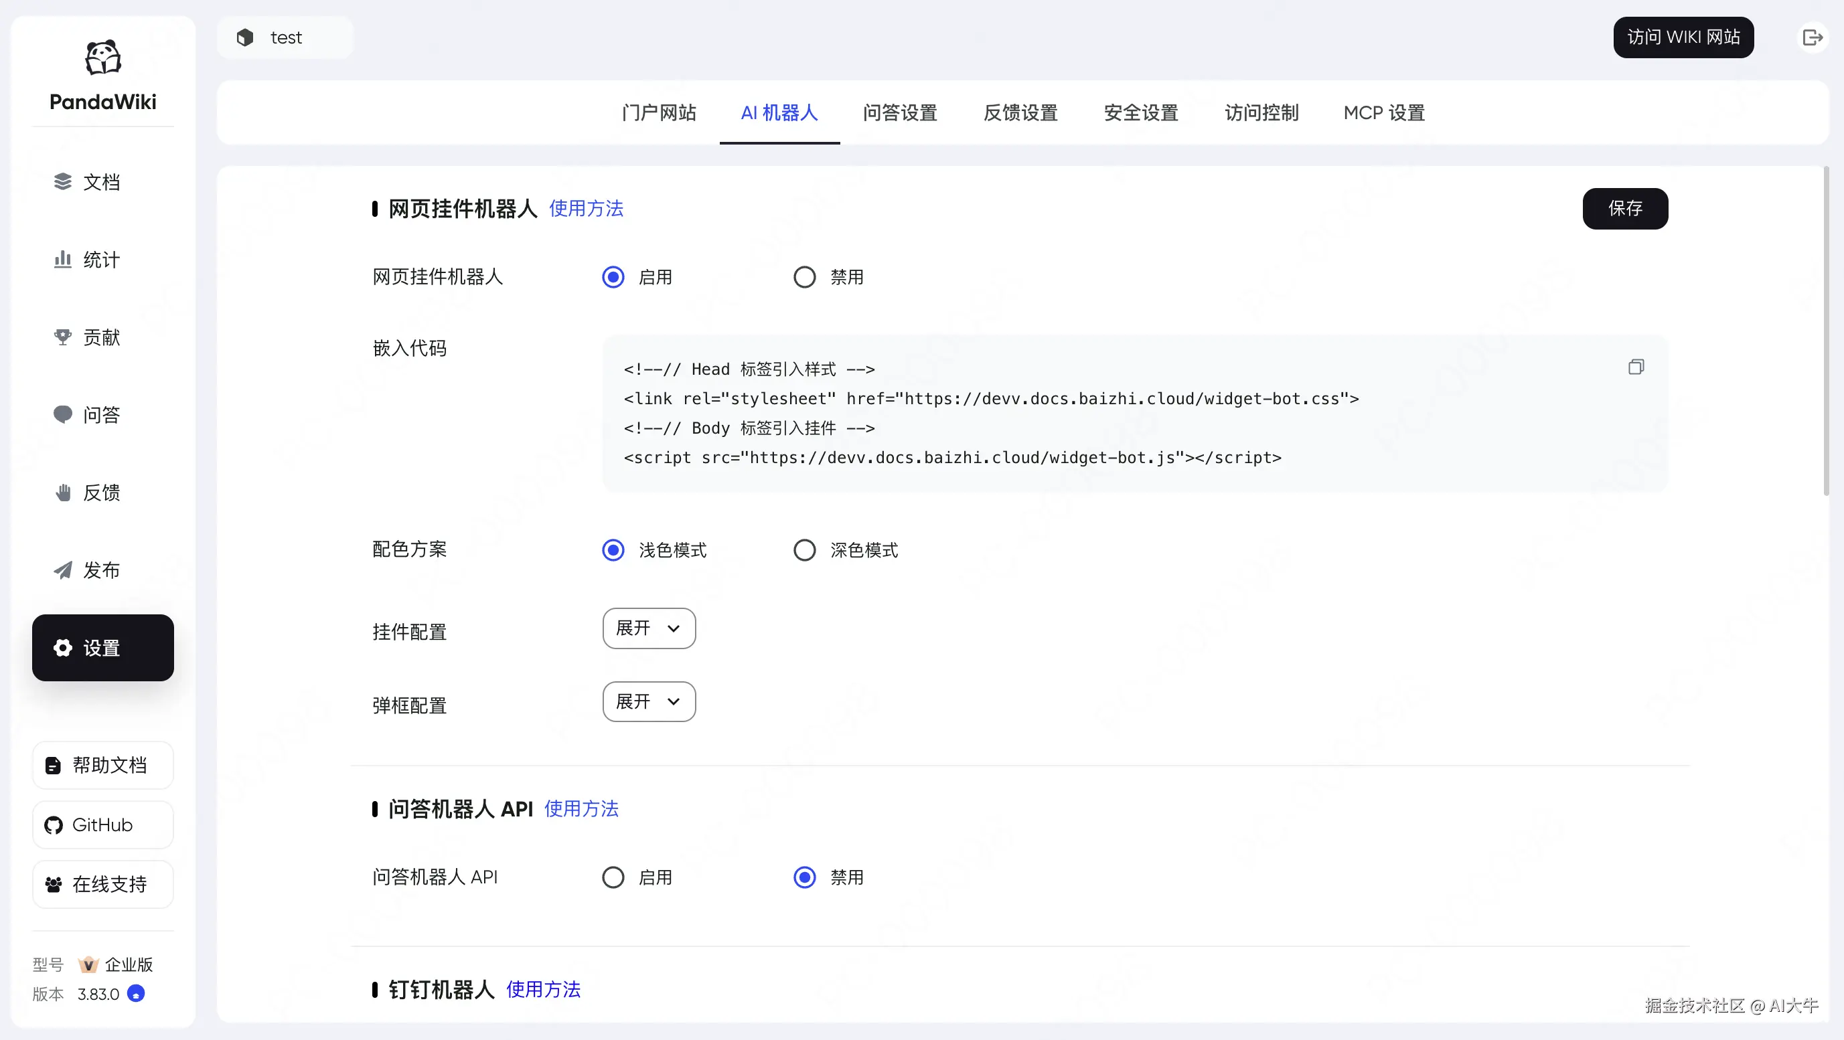The height and width of the screenshot is (1040, 1844).
Task: Open the 统计 statistics section
Action: pyautogui.click(x=102, y=260)
